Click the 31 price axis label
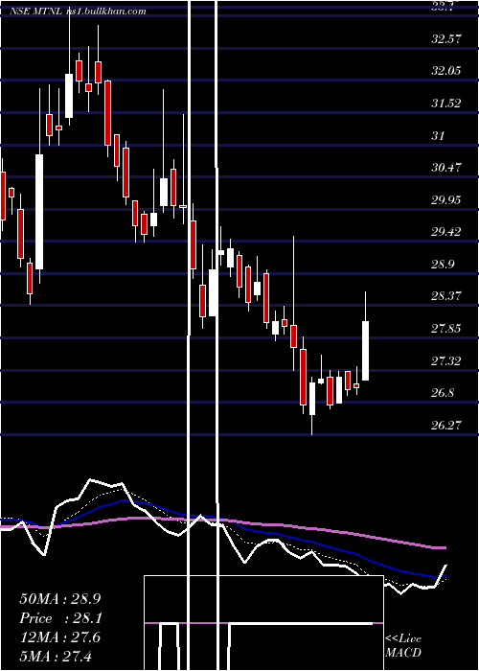 pos(439,136)
